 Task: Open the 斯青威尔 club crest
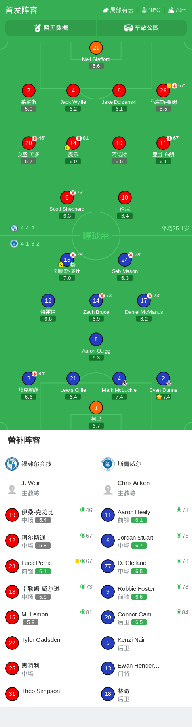click(108, 464)
